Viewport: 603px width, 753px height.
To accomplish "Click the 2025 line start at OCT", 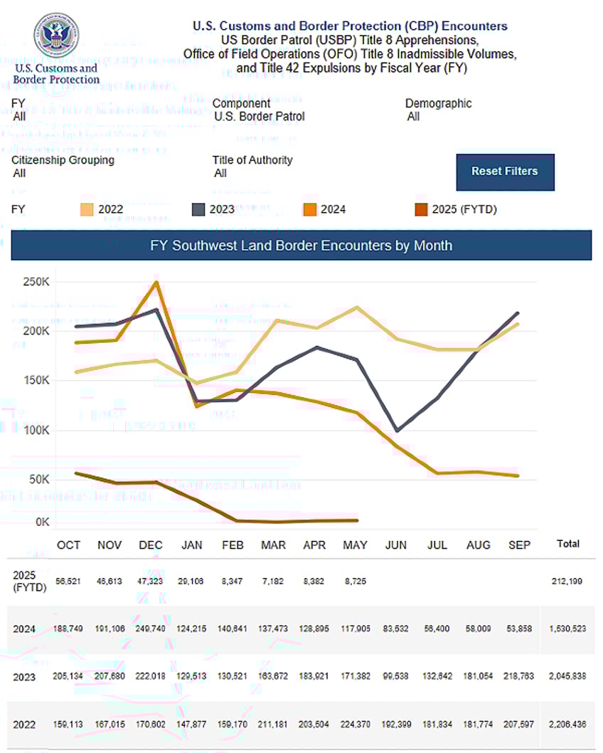I will (77, 473).
